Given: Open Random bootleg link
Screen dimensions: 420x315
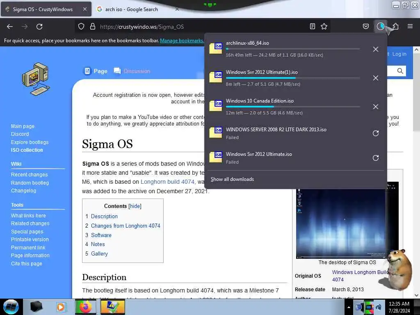Looking at the screenshot, I should (x=30, y=183).
